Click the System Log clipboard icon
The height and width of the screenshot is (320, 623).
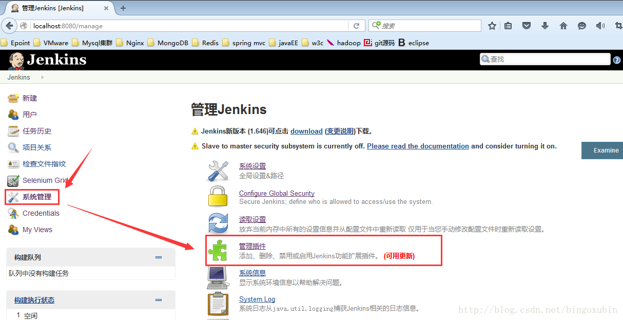tap(218, 304)
